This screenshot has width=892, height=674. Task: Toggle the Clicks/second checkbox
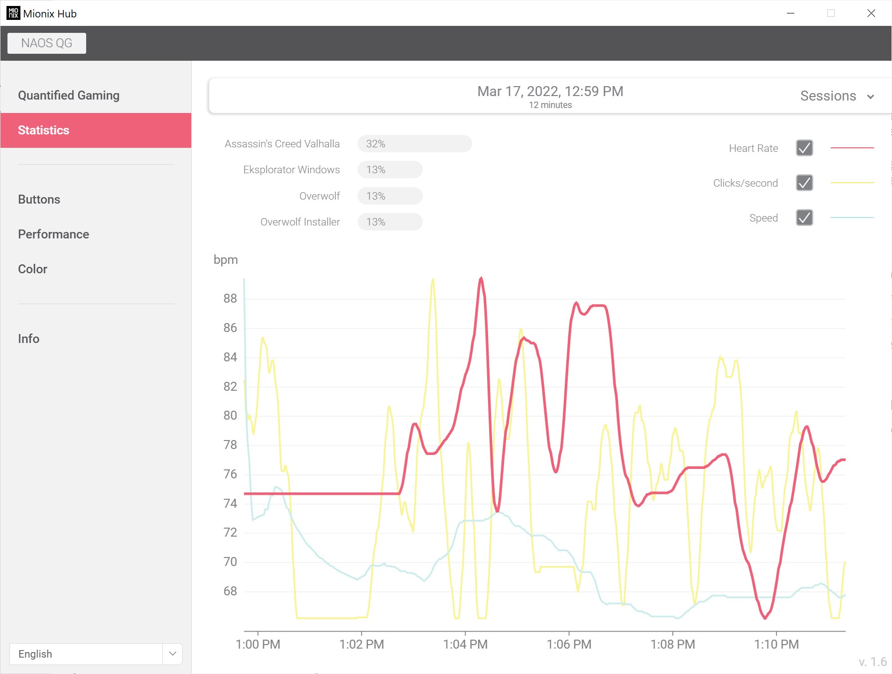tap(804, 183)
